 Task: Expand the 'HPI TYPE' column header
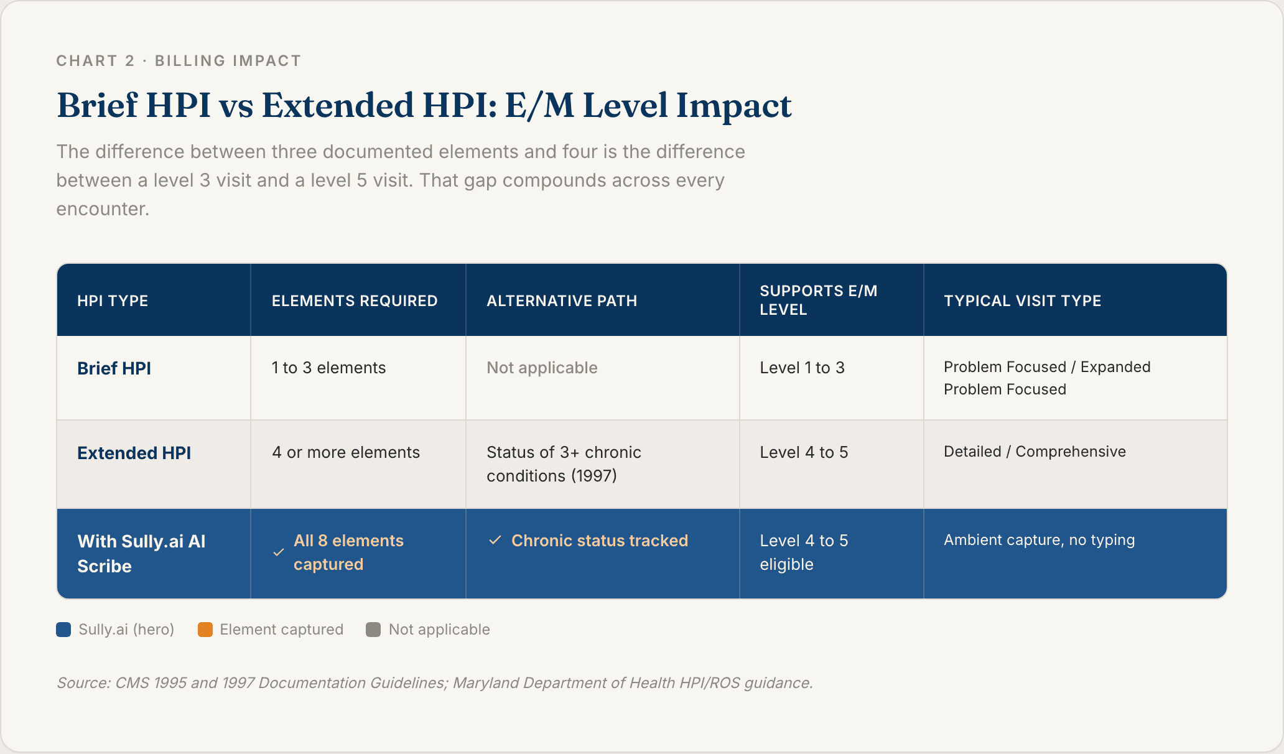113,300
